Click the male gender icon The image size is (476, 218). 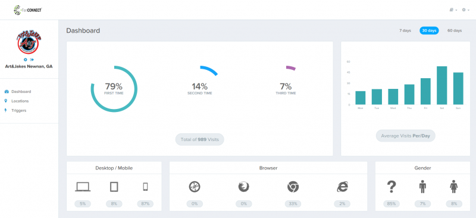tap(422, 187)
